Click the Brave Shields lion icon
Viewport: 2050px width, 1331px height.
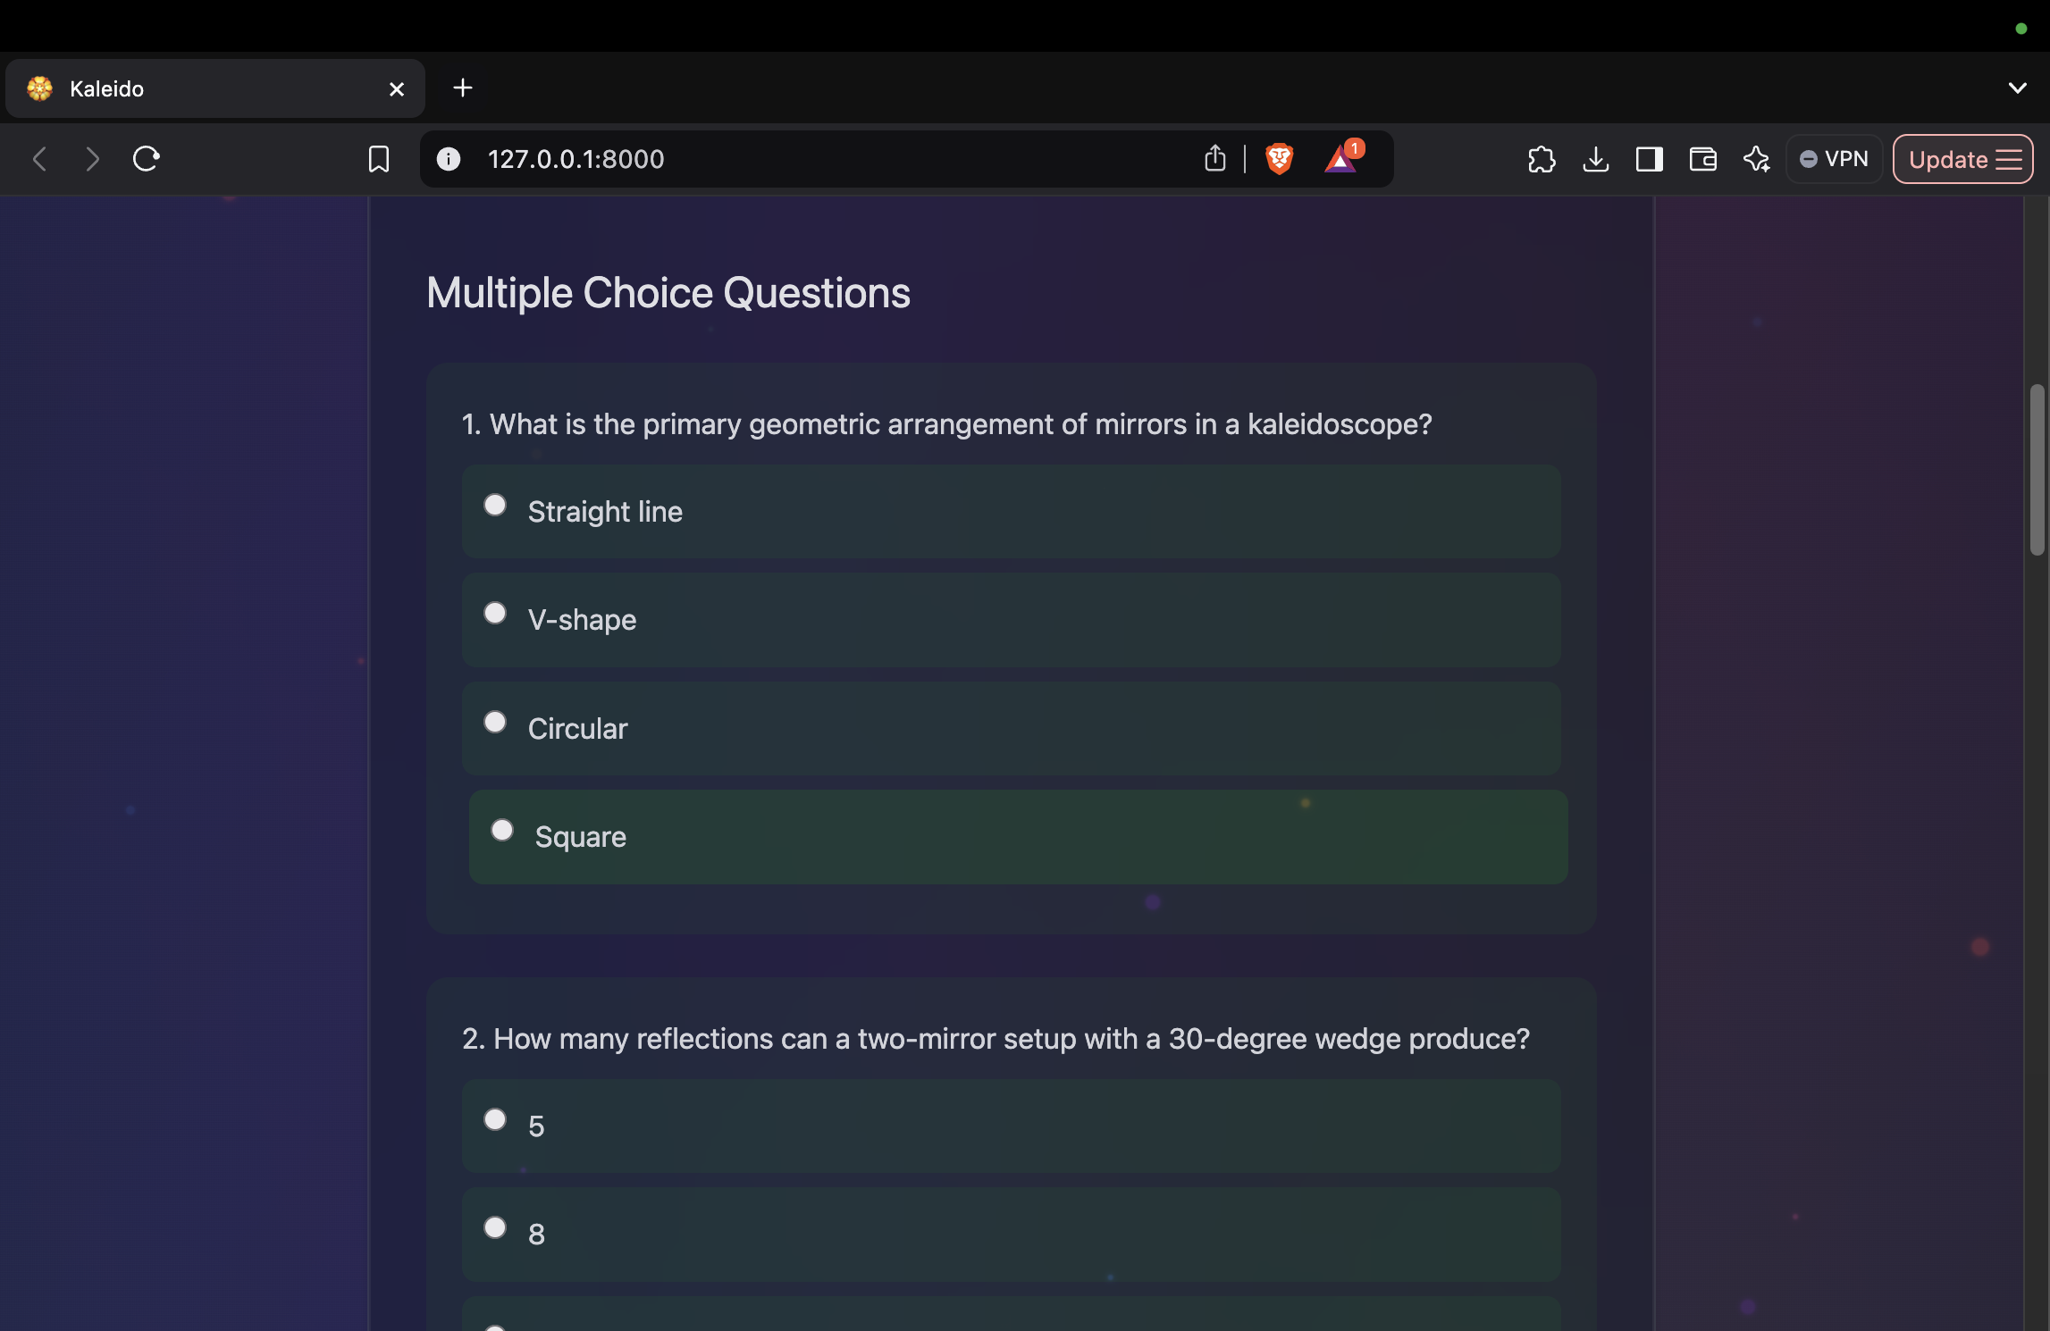(1279, 159)
